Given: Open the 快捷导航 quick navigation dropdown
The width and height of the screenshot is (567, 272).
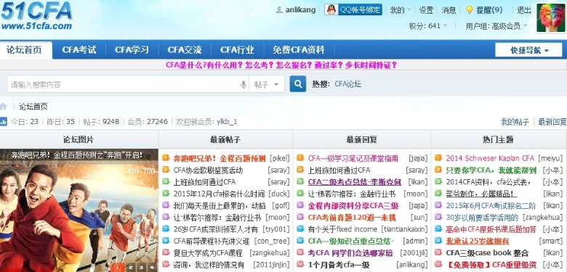Looking at the screenshot, I should click(528, 50).
